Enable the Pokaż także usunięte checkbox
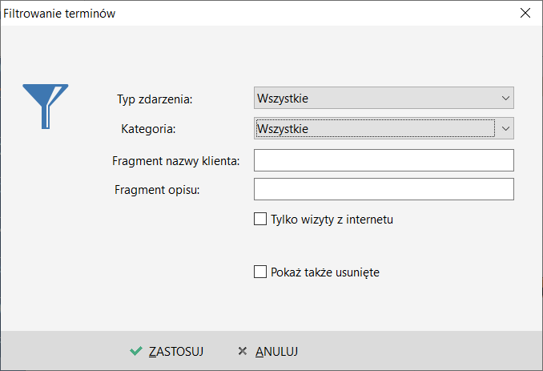 tap(260, 272)
